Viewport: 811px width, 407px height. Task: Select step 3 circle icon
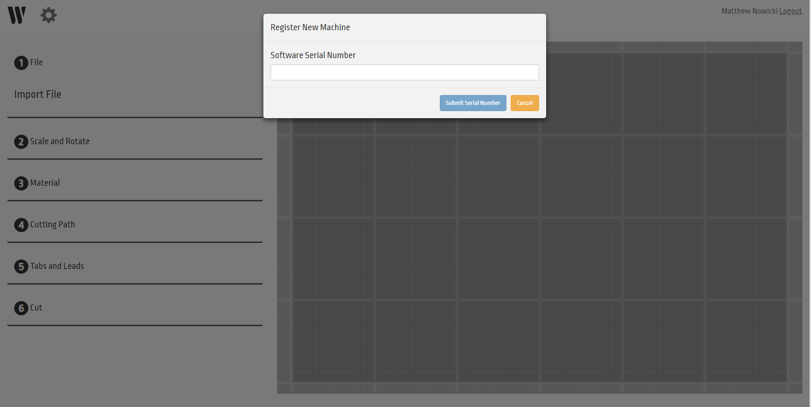tap(21, 183)
